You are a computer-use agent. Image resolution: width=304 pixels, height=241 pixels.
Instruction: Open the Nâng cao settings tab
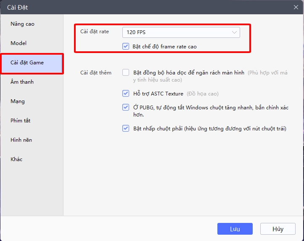pyautogui.click(x=23, y=24)
